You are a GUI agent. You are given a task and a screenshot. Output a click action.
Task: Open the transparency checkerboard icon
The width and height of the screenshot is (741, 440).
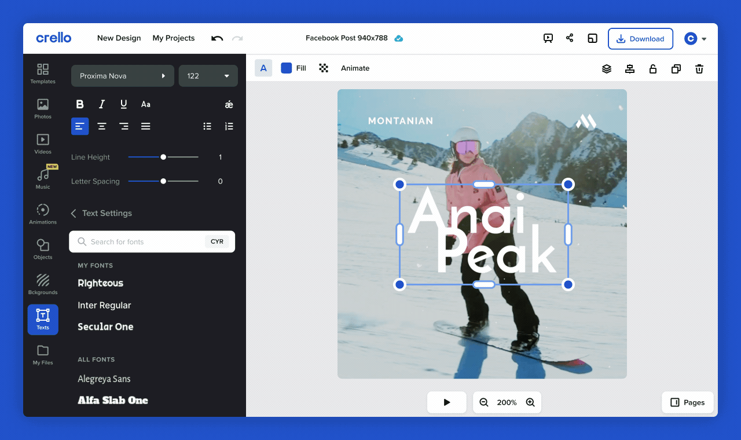coord(324,68)
